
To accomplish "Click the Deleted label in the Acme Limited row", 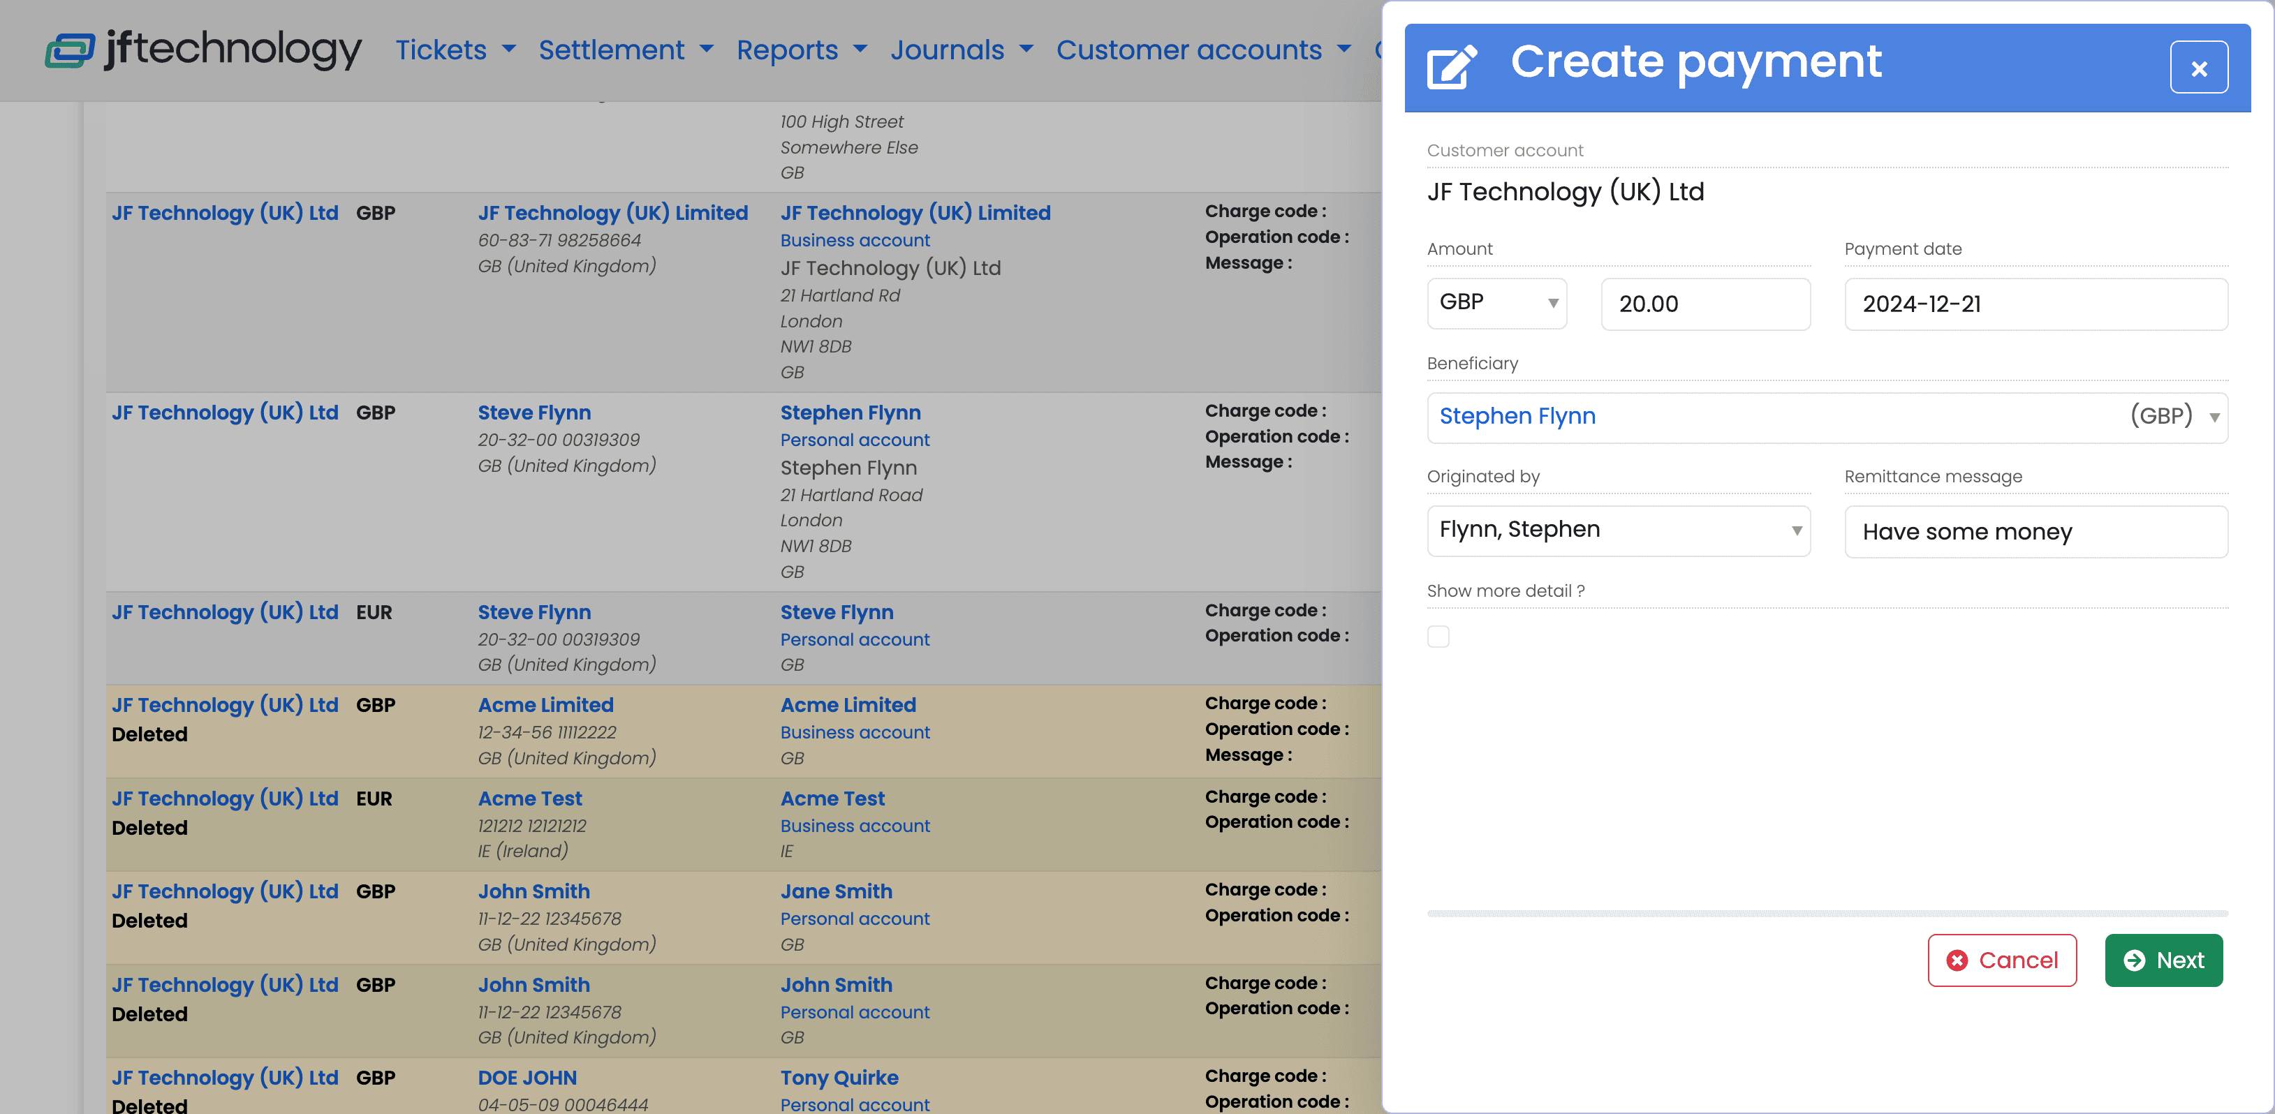I will click(x=149, y=734).
